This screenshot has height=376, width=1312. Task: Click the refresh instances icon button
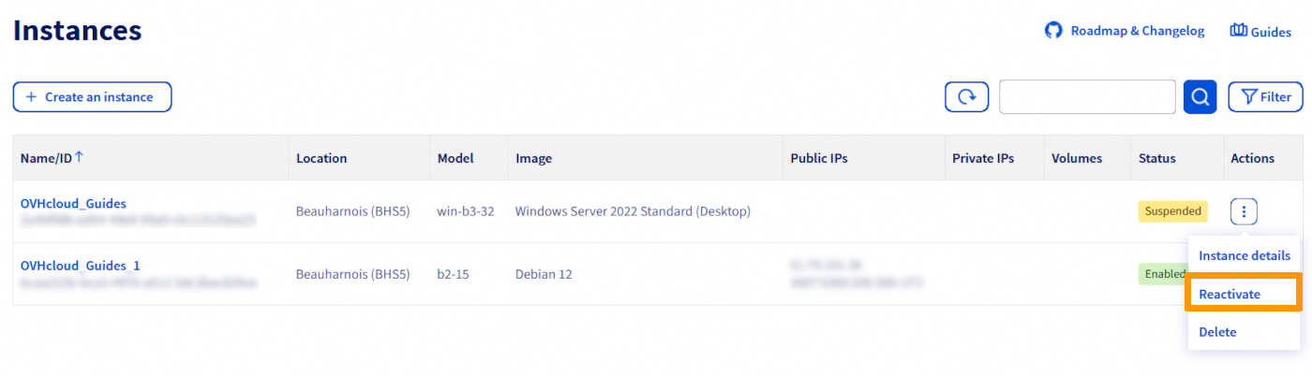coord(966,96)
